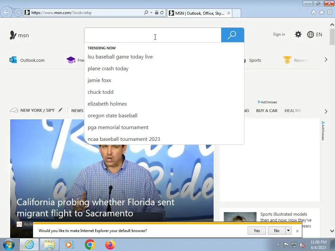This screenshot has height=251, width=335.
Task: Open the BUY A CAR category tab
Action: coord(267,110)
